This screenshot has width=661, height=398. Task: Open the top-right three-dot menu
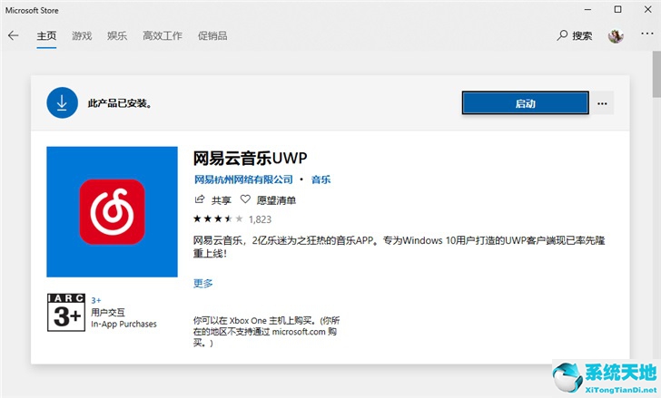647,34
